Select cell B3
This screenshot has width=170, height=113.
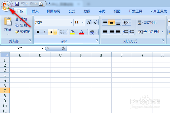(40, 70)
